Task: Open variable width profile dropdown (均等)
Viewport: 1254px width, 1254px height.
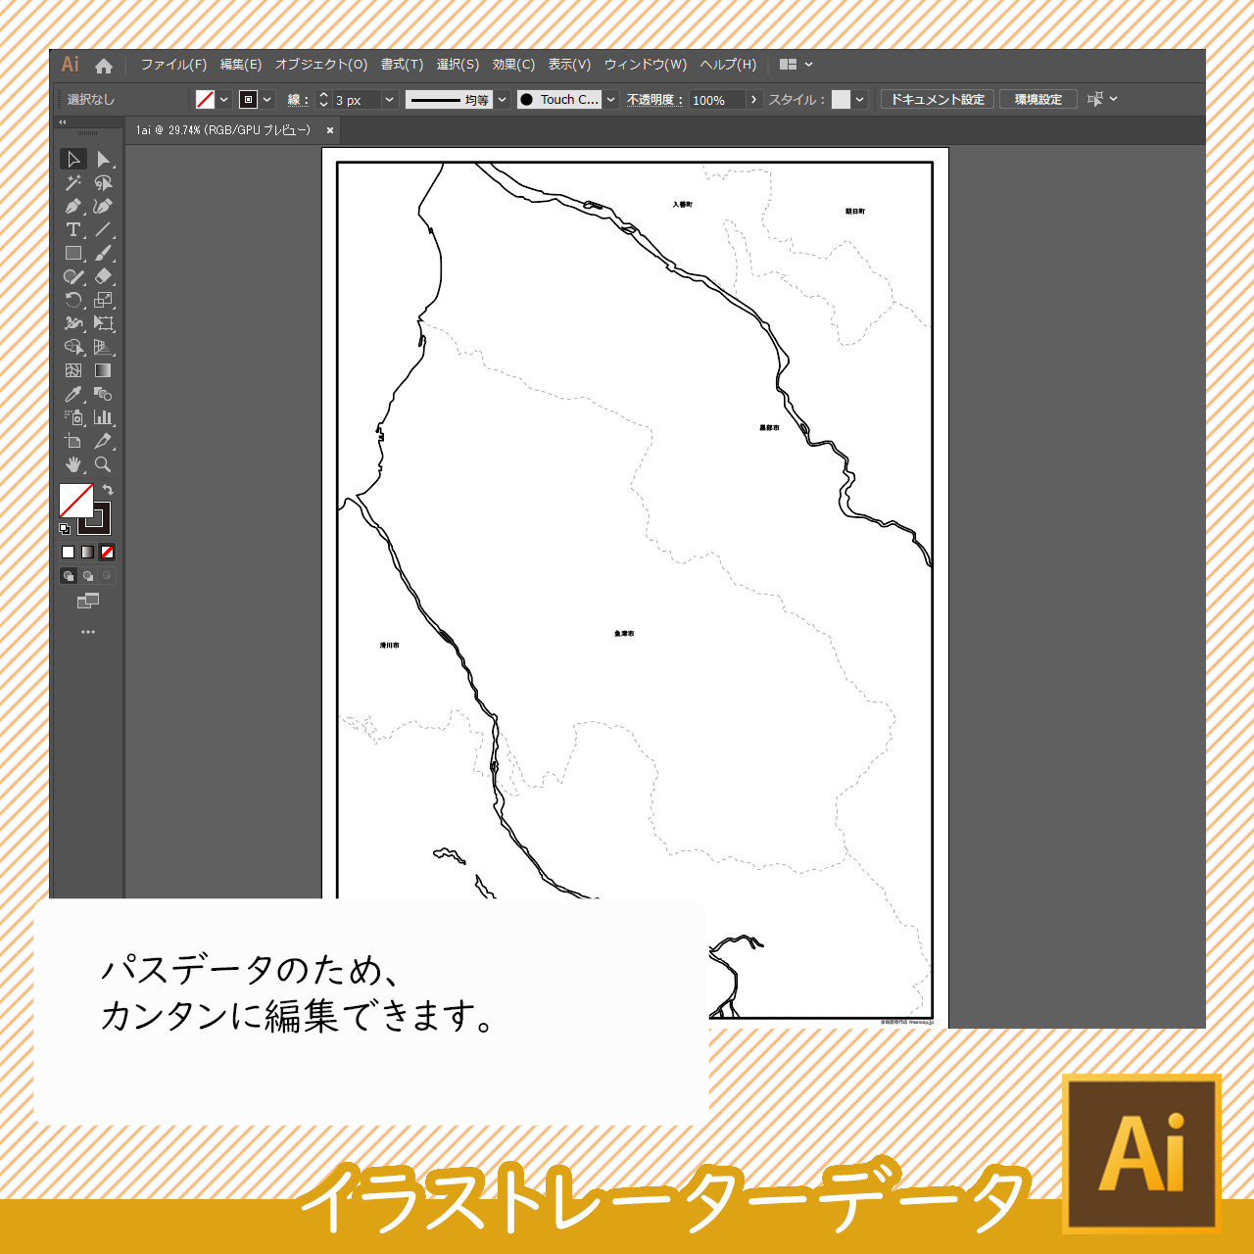Action: click(503, 100)
